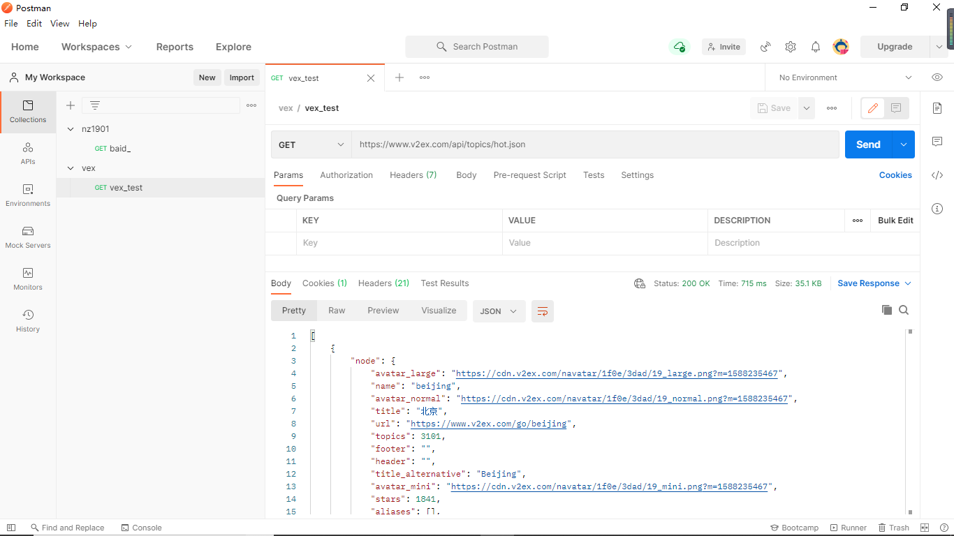This screenshot has width=954, height=536.
Task: Click the query param Key field
Action: [x=399, y=243]
